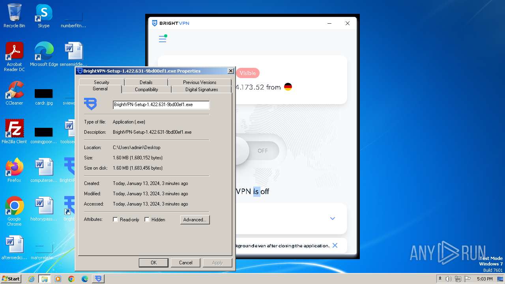
Task: Open the sensemiddle Word document
Action: click(73, 54)
